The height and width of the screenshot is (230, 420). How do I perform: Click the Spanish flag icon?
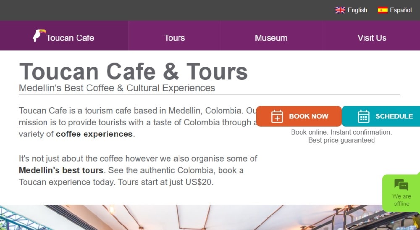[x=382, y=10]
